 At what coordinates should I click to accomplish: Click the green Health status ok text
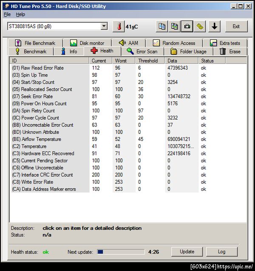coord(46,252)
